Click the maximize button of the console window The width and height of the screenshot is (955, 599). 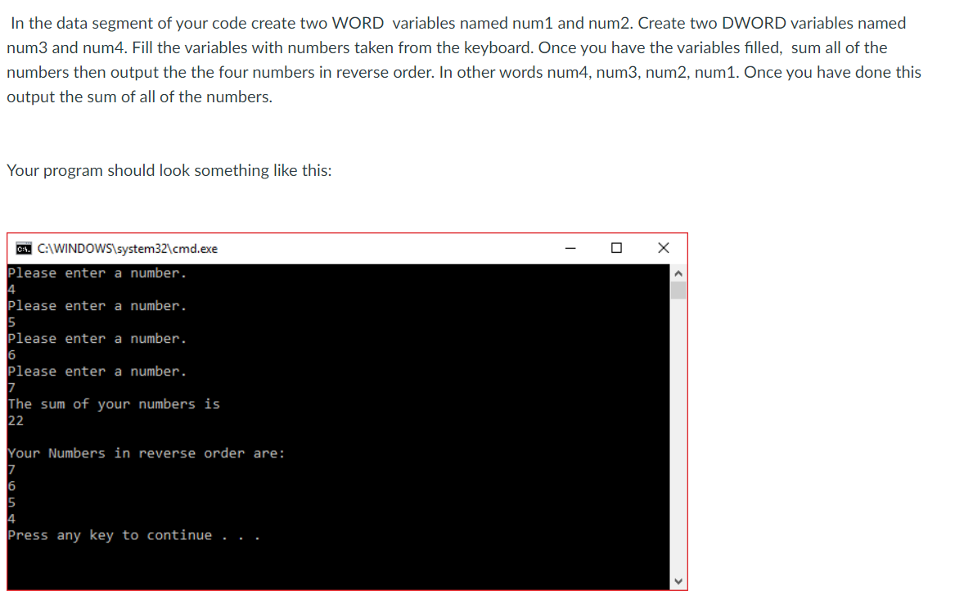[618, 248]
